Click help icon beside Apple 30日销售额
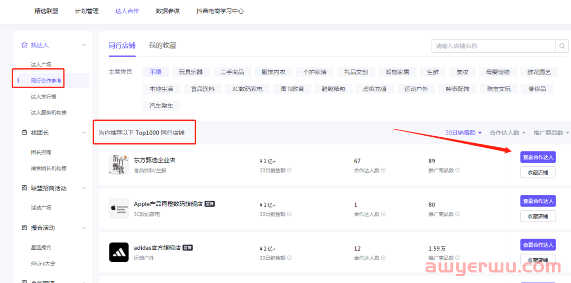The width and height of the screenshot is (571, 283). pyautogui.click(x=289, y=214)
